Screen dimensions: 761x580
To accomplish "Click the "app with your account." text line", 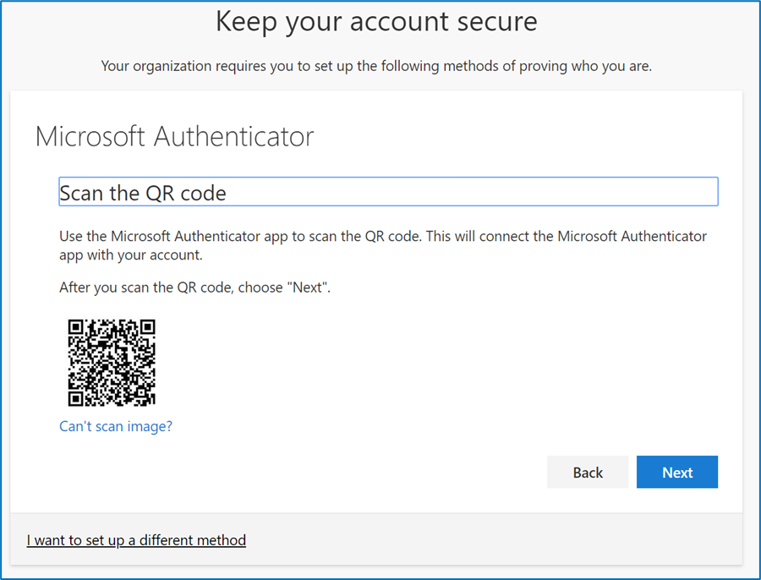I will [x=131, y=254].
